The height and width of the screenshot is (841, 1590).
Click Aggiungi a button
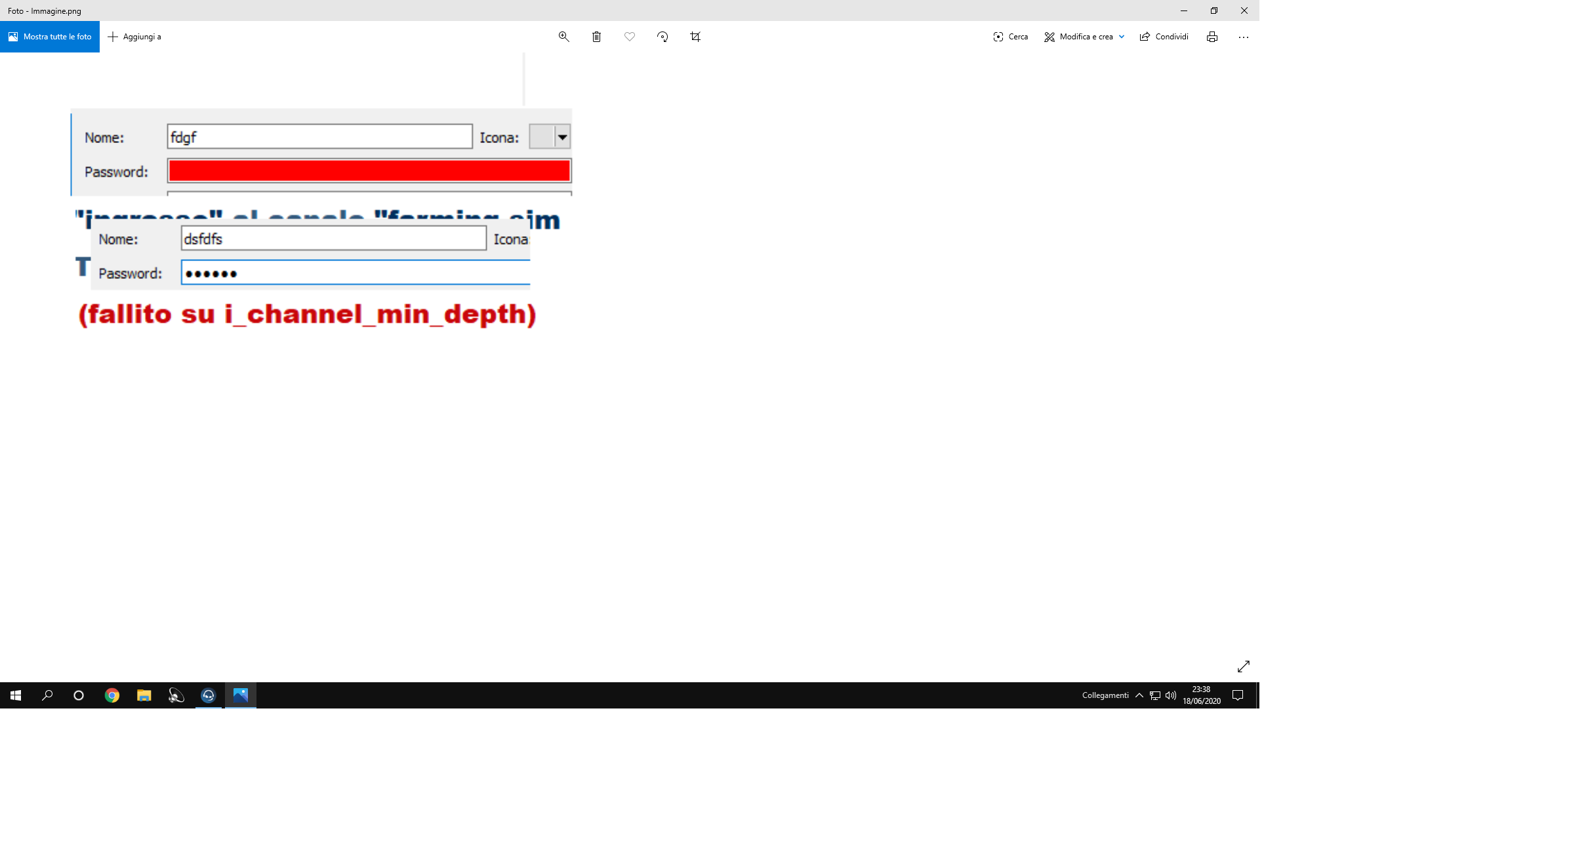134,37
